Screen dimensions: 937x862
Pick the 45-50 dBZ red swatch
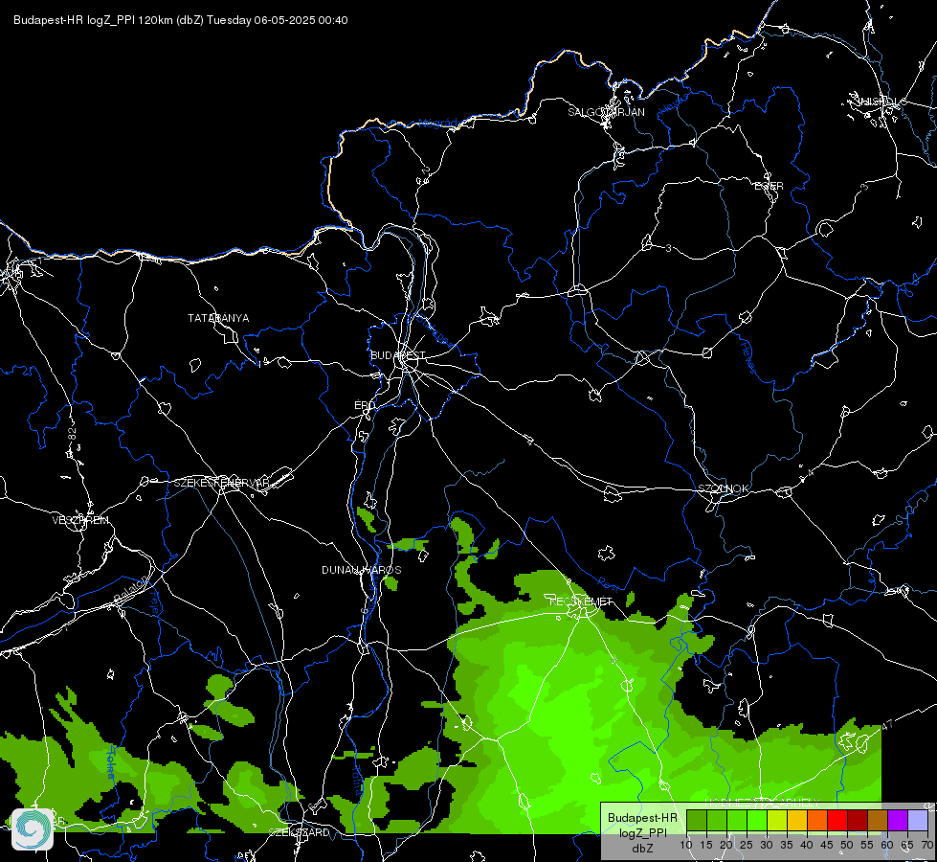click(837, 821)
